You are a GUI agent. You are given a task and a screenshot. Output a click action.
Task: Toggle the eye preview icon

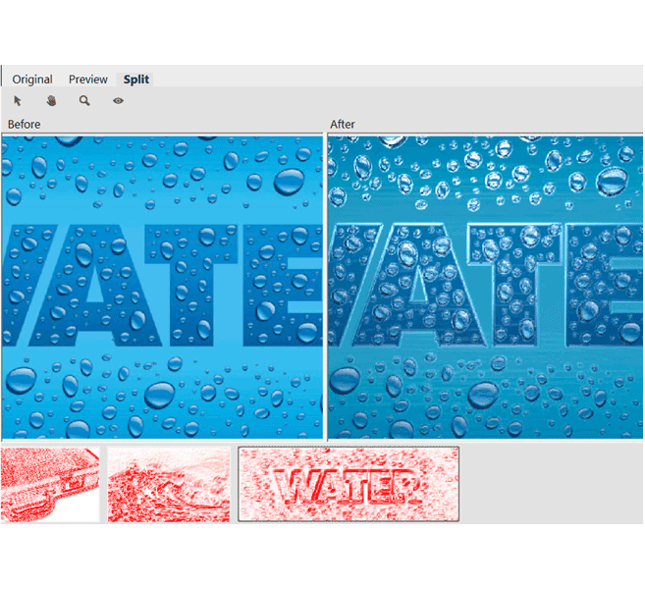[118, 100]
